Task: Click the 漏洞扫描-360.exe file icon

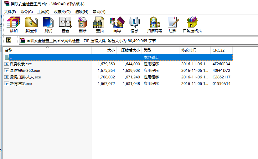Action: pyautogui.click(x=6, y=70)
